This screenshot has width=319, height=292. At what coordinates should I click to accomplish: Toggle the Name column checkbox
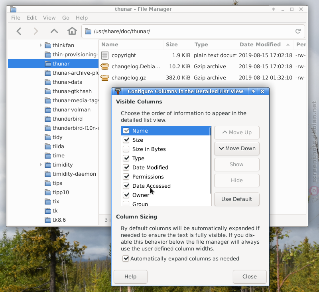click(126, 131)
